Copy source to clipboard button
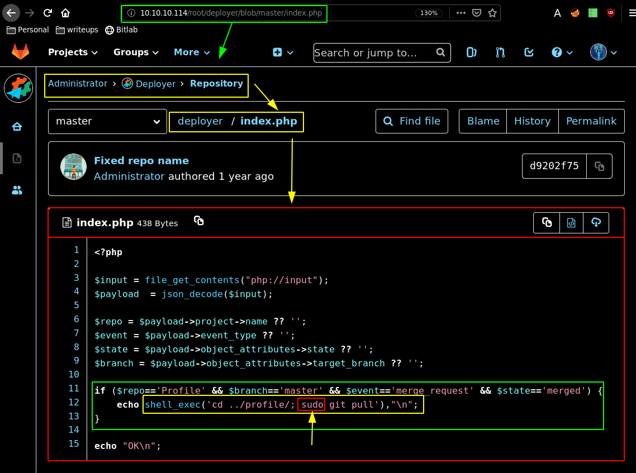 point(547,222)
